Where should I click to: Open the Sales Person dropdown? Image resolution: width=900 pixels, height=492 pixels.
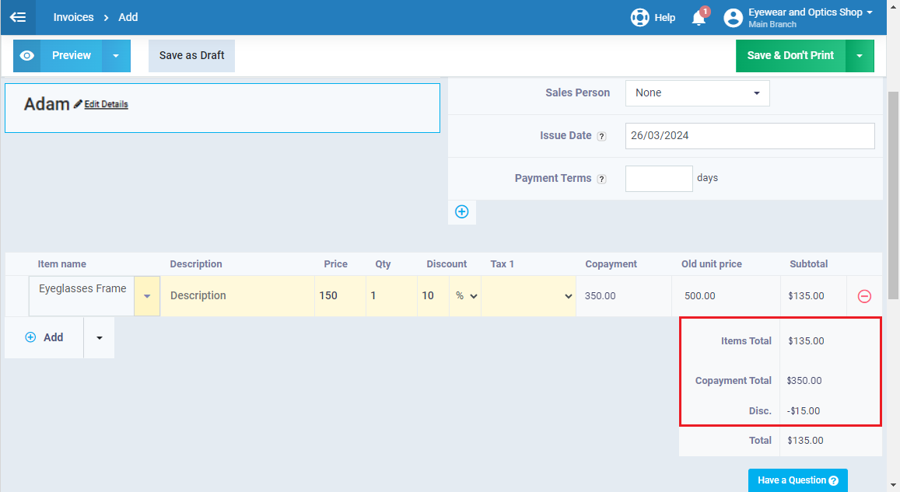(697, 93)
